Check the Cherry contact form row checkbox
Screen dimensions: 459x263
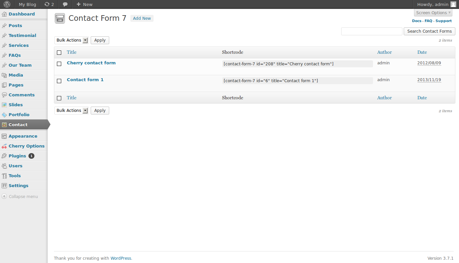pyautogui.click(x=59, y=64)
